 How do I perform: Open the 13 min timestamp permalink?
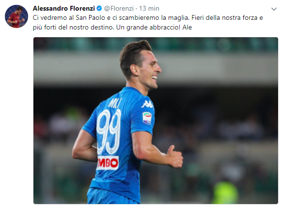[x=149, y=8]
